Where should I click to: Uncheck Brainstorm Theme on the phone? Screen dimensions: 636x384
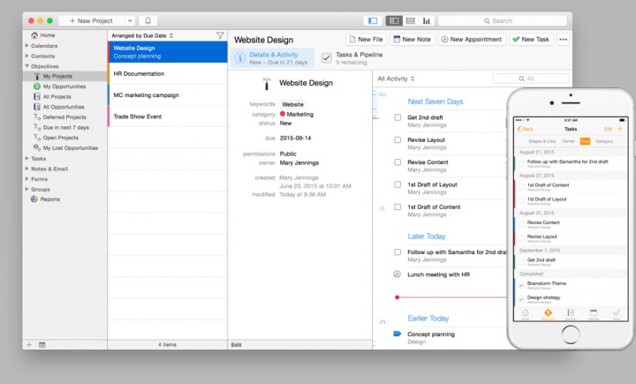pos(522,285)
